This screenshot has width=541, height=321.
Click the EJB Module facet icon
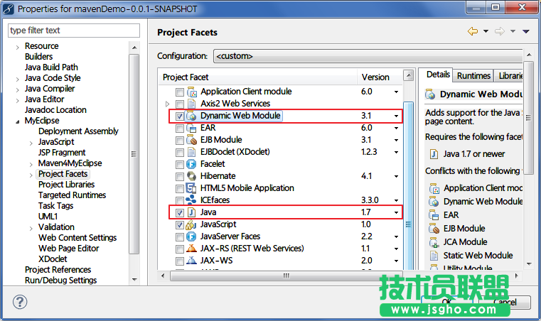[191, 140]
